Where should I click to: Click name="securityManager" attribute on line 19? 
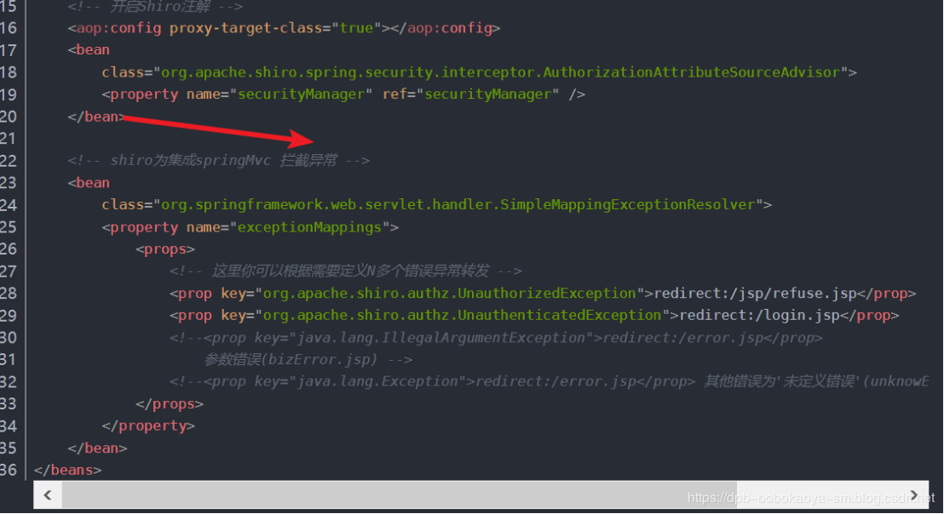279,94
